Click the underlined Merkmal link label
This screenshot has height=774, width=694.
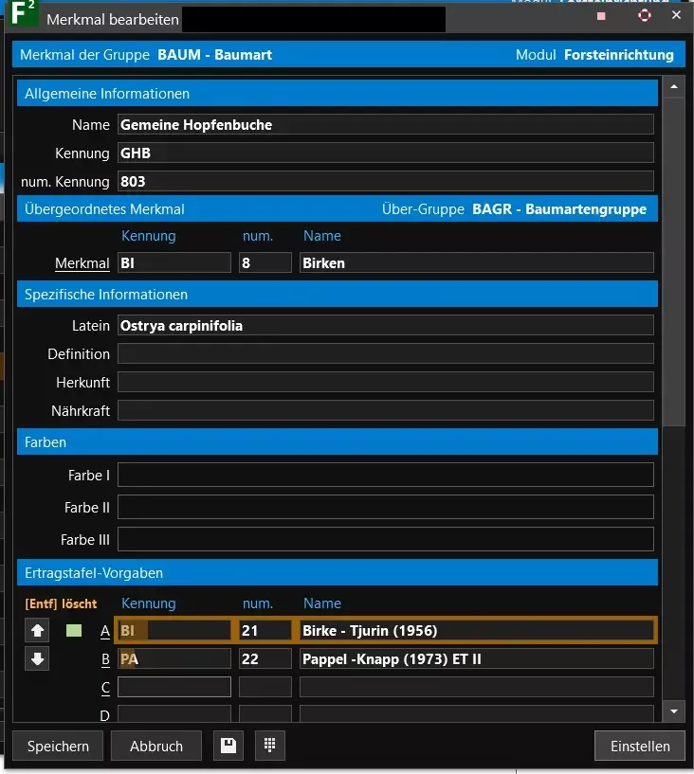[82, 263]
